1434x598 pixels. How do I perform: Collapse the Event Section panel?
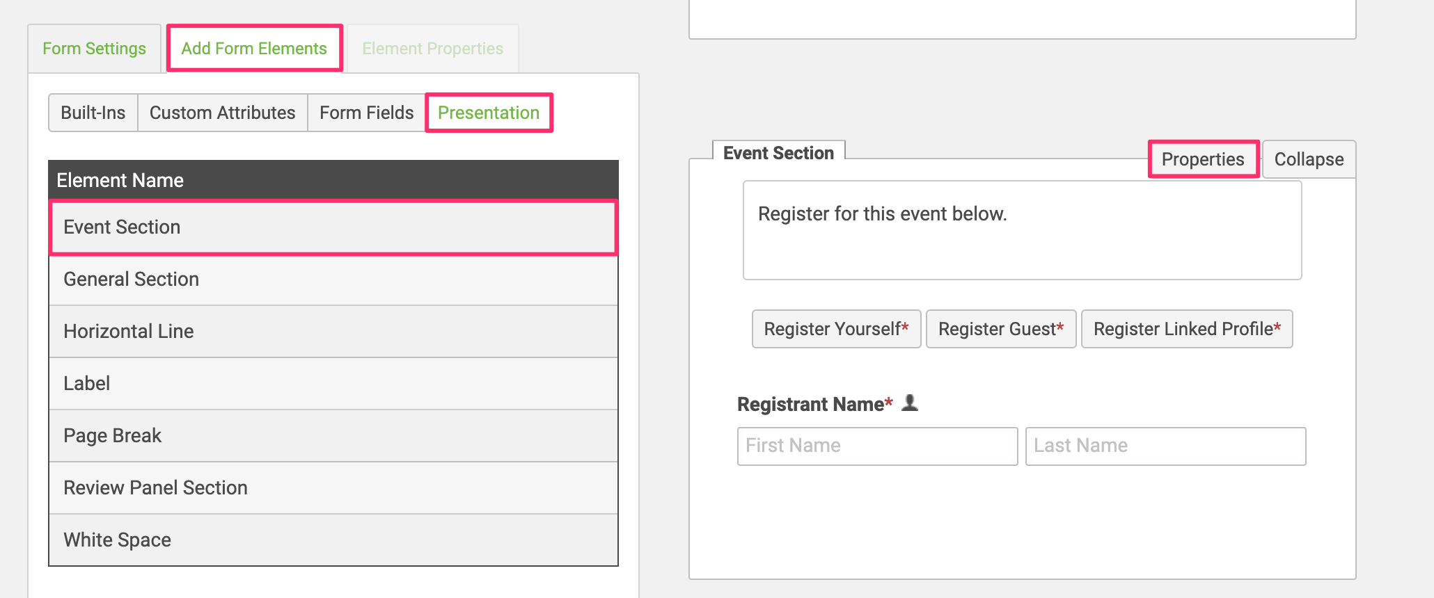tap(1309, 159)
